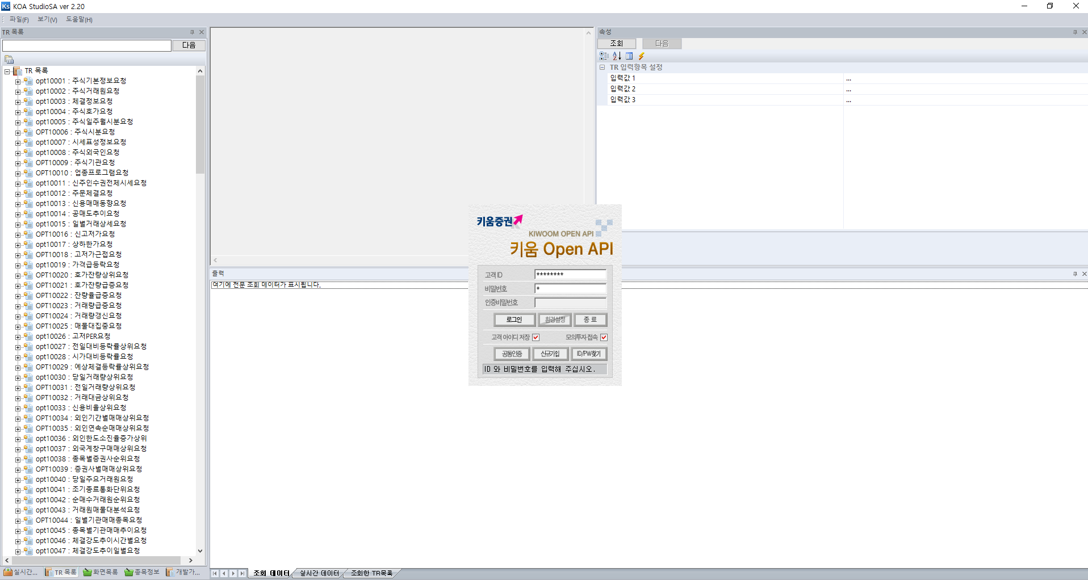1088x580 pixels.
Task: Open the 보기(V) menu
Action: 48,19
